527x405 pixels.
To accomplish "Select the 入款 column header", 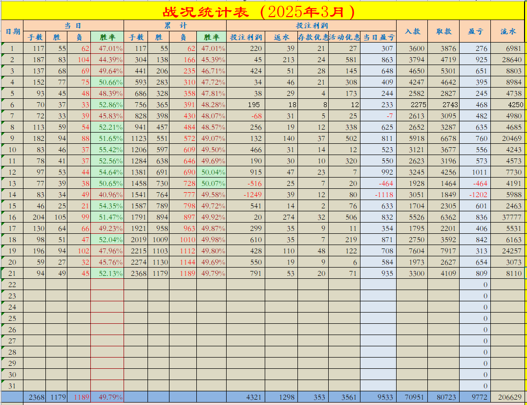I will (413, 31).
